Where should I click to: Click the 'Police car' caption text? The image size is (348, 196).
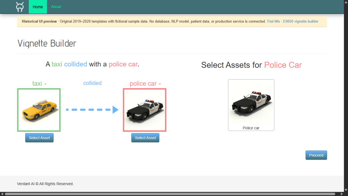coord(251,128)
